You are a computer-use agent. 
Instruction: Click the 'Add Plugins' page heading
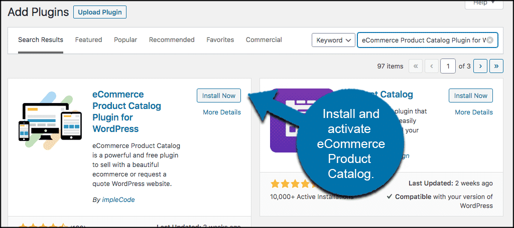click(x=38, y=12)
